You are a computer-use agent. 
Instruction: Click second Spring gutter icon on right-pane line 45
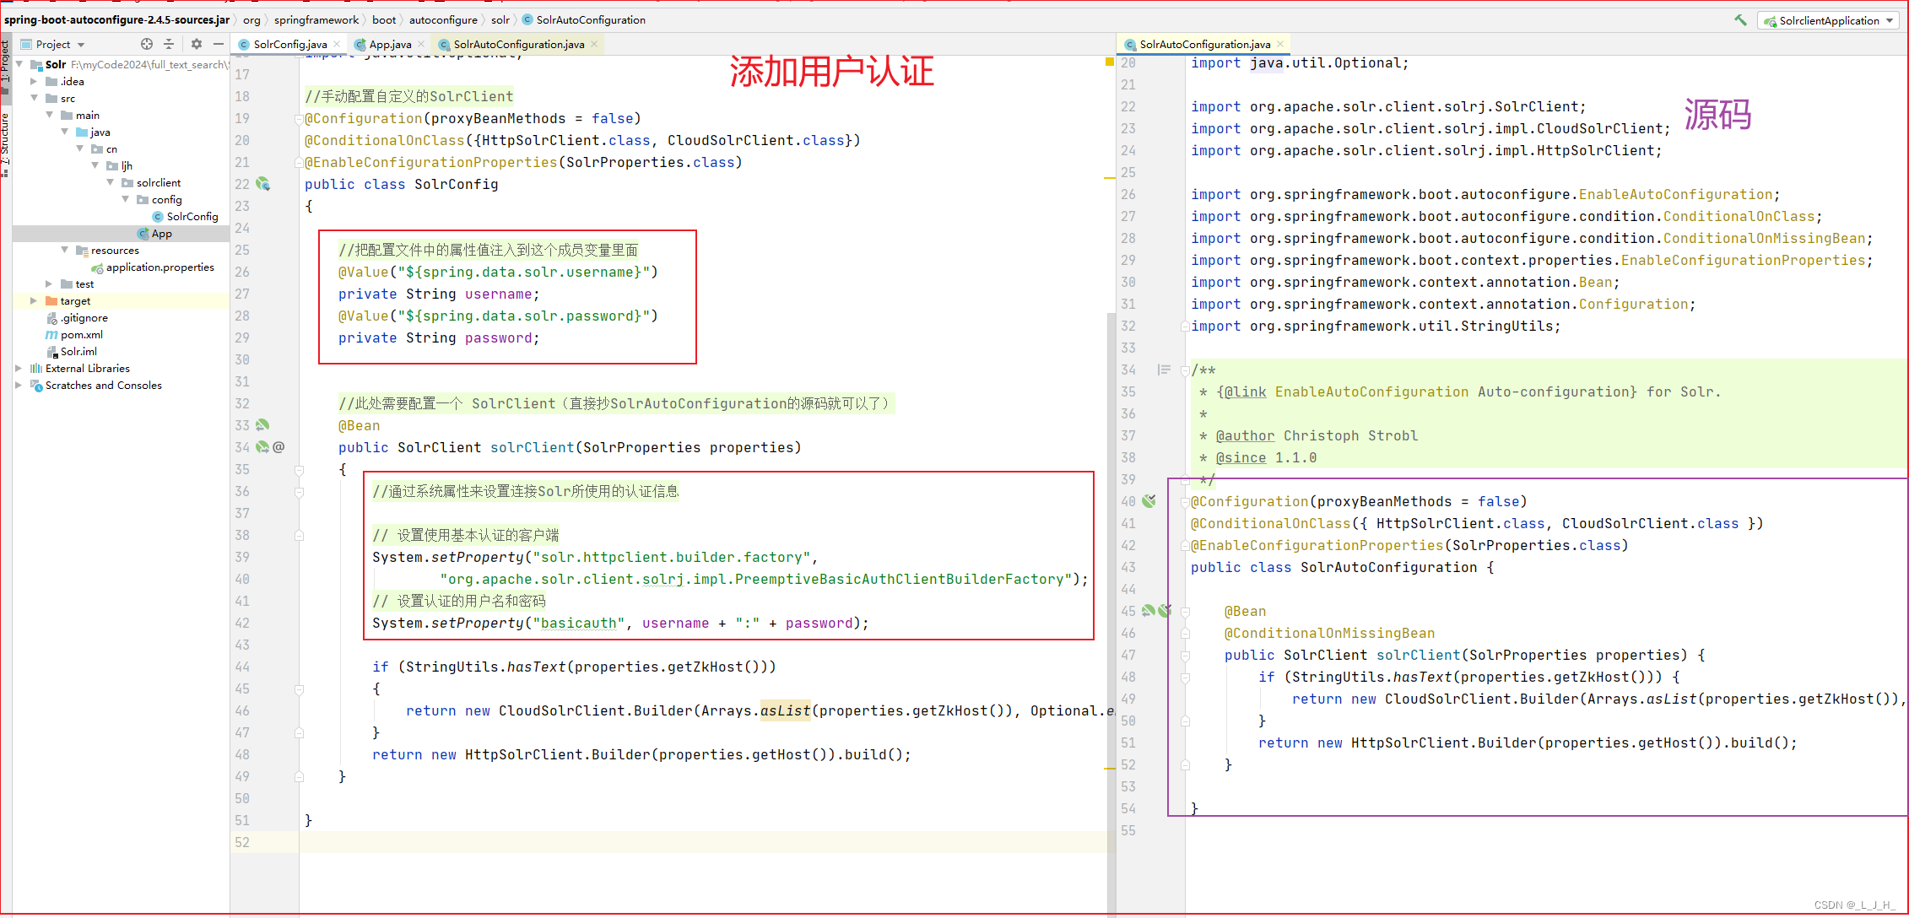point(1165,611)
